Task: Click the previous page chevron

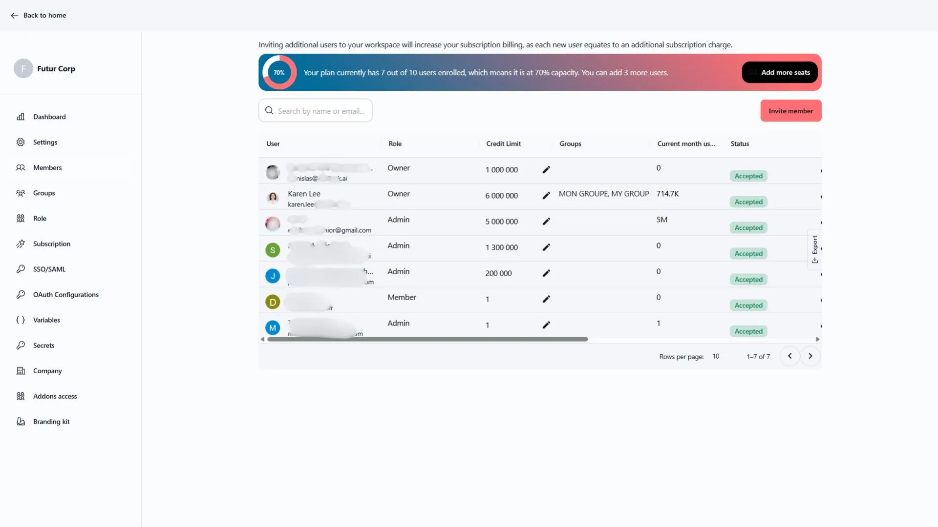Action: click(x=789, y=356)
